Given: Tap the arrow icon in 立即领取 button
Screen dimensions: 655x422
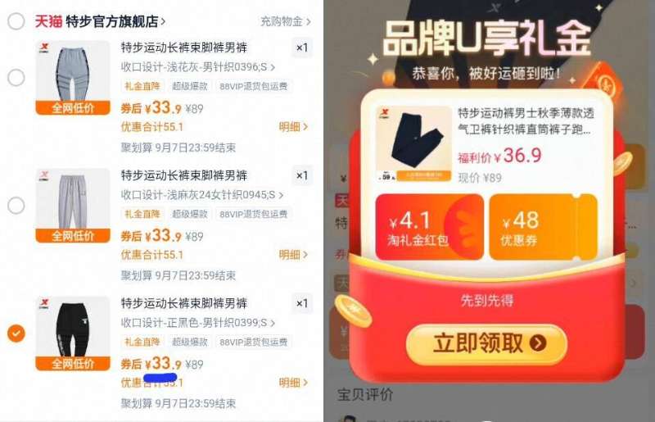Looking at the screenshot, I should tap(538, 343).
